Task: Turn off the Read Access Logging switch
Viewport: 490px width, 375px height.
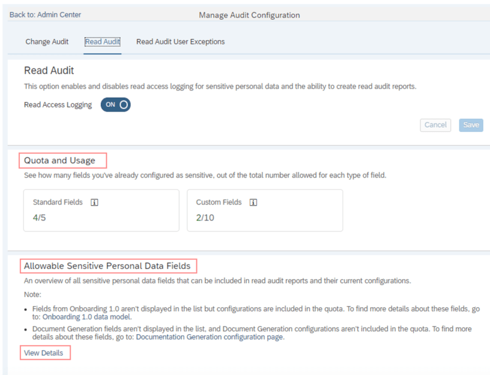Action: click(115, 104)
